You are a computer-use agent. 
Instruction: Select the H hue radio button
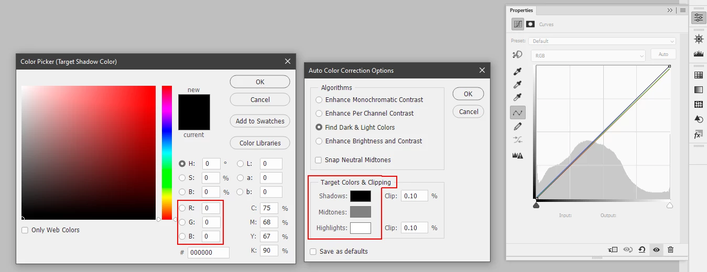pyautogui.click(x=182, y=163)
